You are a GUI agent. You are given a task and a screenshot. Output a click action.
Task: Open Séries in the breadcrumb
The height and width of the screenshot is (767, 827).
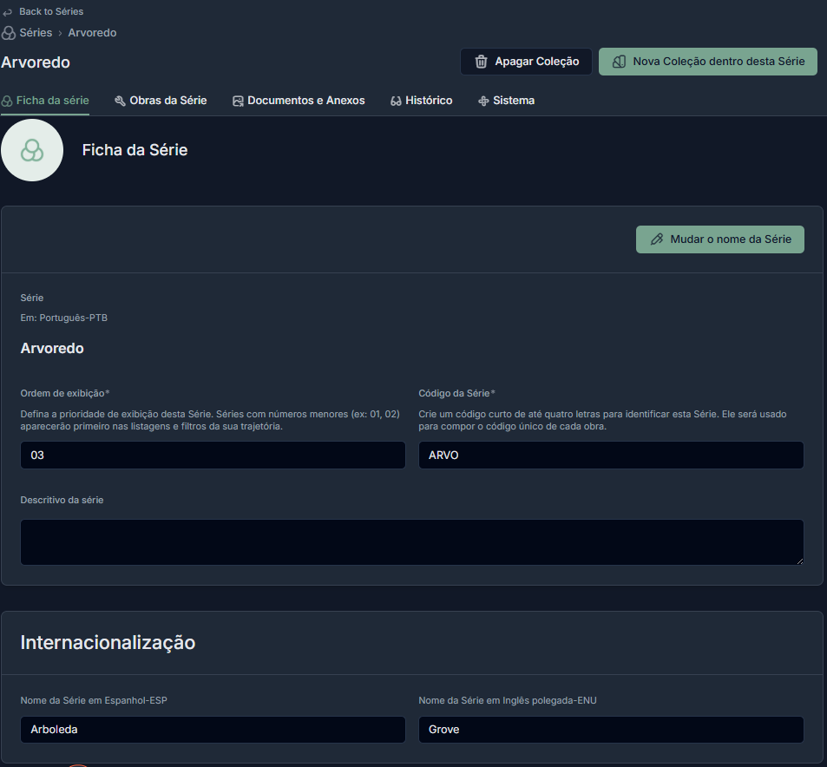(36, 33)
